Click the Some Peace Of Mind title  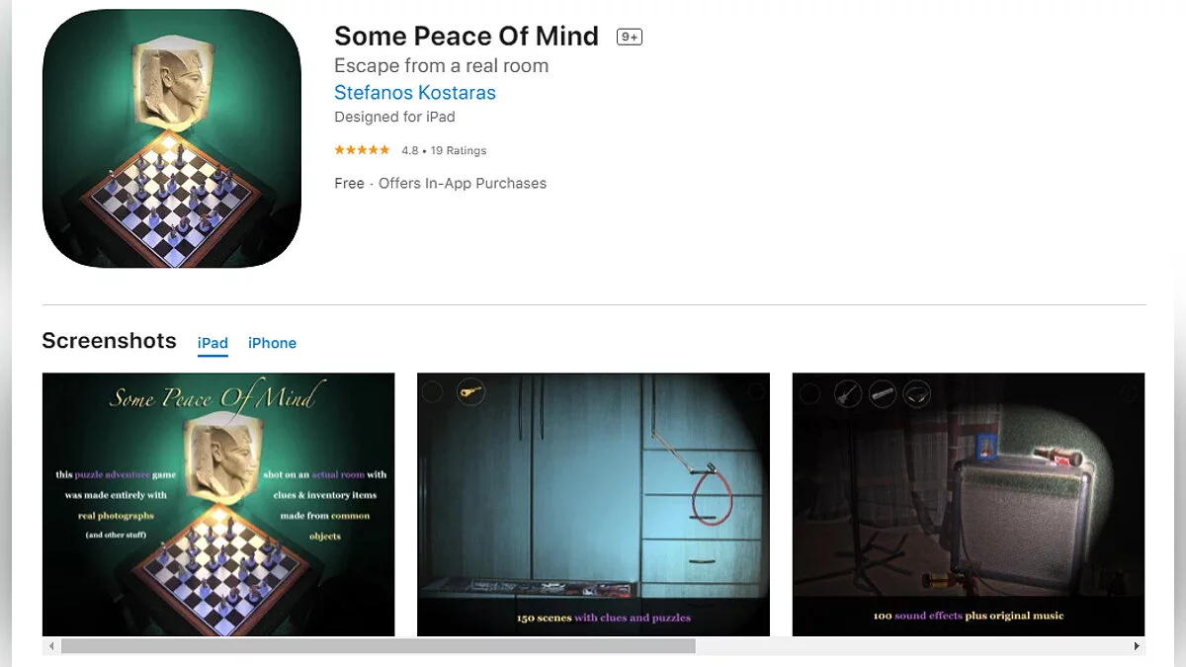point(466,37)
